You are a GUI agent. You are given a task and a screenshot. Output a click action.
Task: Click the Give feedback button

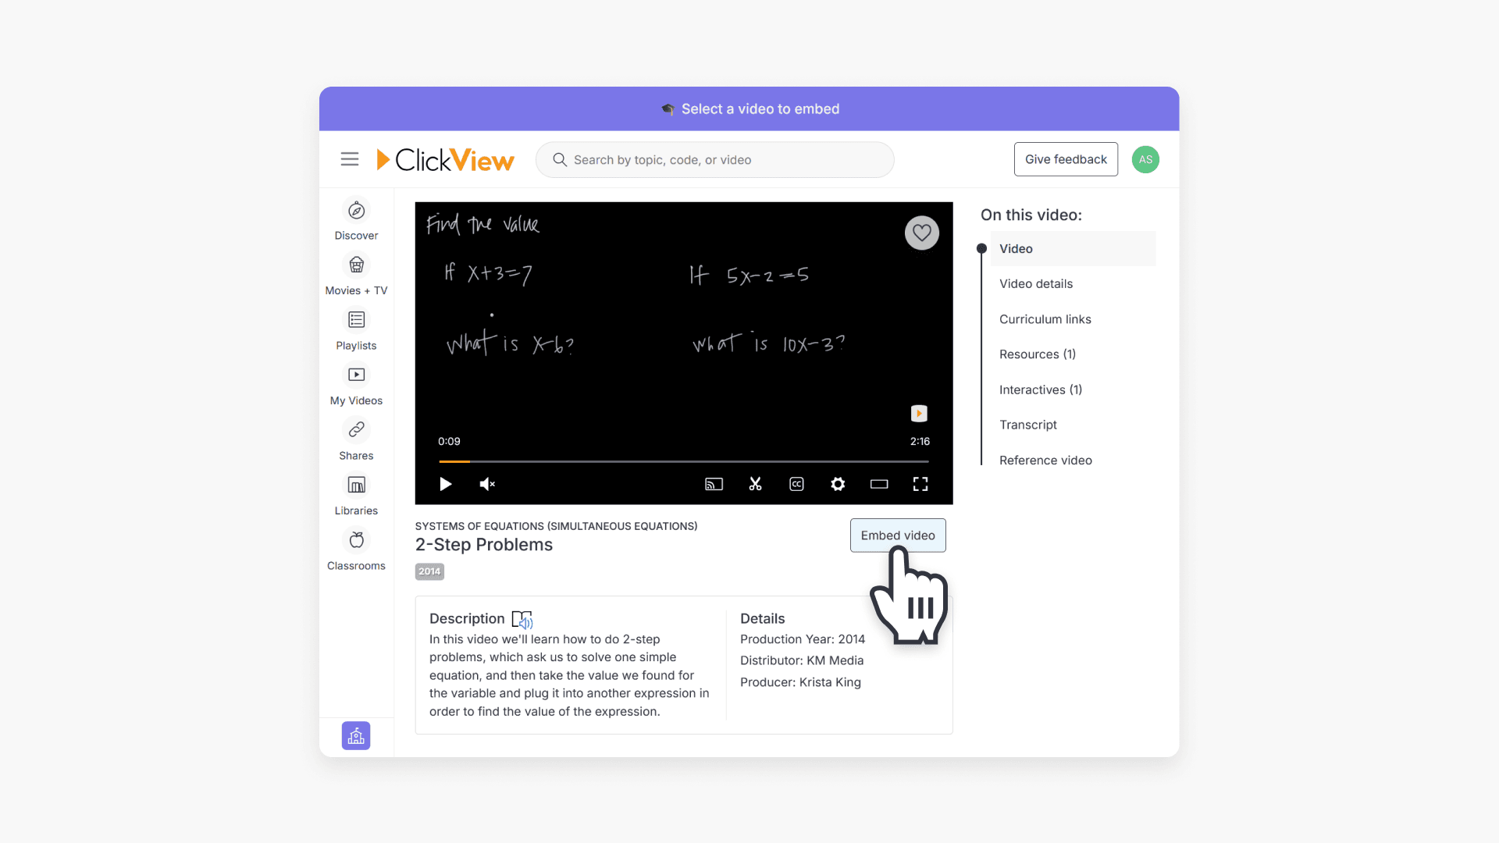[x=1066, y=159]
